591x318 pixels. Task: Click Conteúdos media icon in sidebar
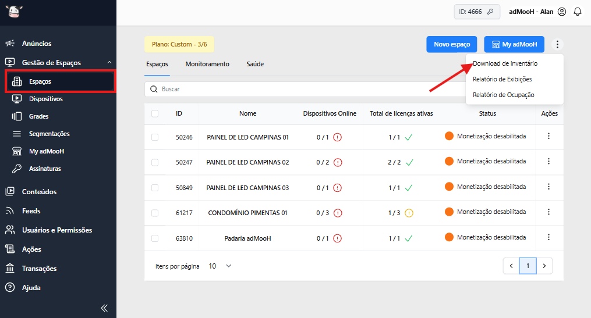tap(10, 191)
